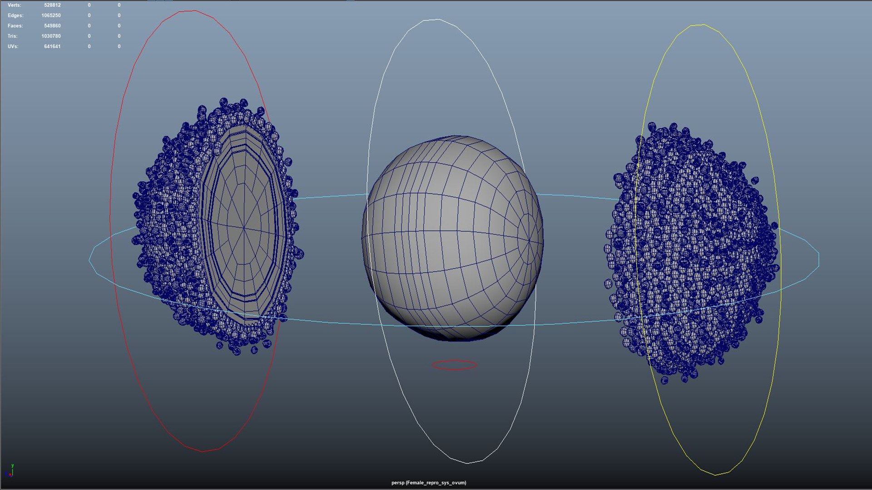Click the edge count value 1065250
Screen dimensions: 872x490
51,15
